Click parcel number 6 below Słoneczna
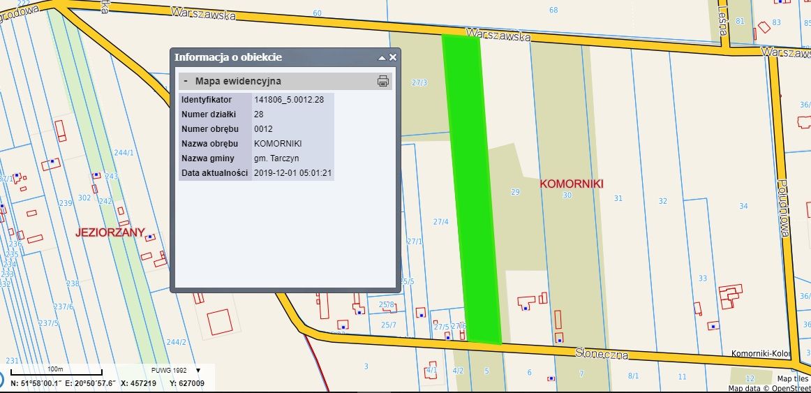Viewport: 811px width, 393px height. [x=529, y=372]
